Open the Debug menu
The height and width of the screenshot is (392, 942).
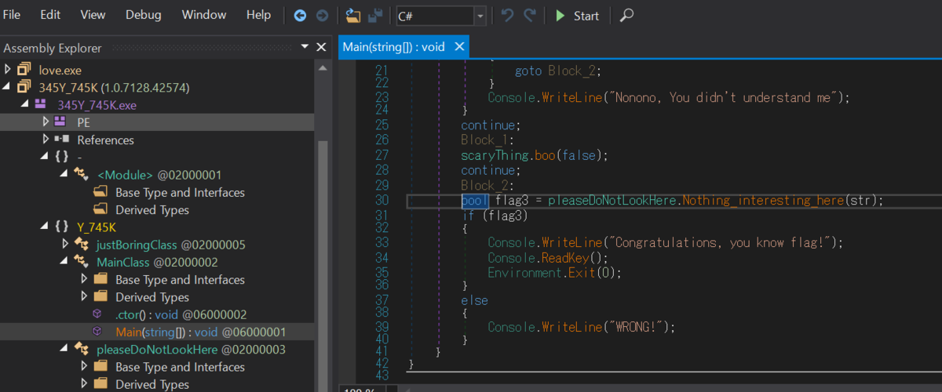pos(143,15)
